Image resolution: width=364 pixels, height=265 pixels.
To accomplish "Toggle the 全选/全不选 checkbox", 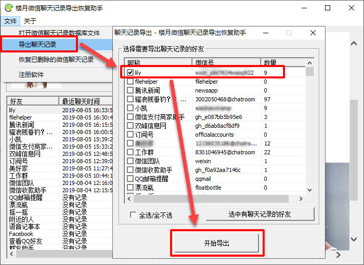I will pos(134,215).
